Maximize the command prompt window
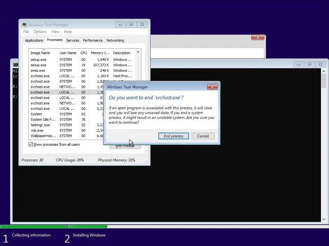Viewport: 329px width, 246px height. pyautogui.click(x=309, y=64)
